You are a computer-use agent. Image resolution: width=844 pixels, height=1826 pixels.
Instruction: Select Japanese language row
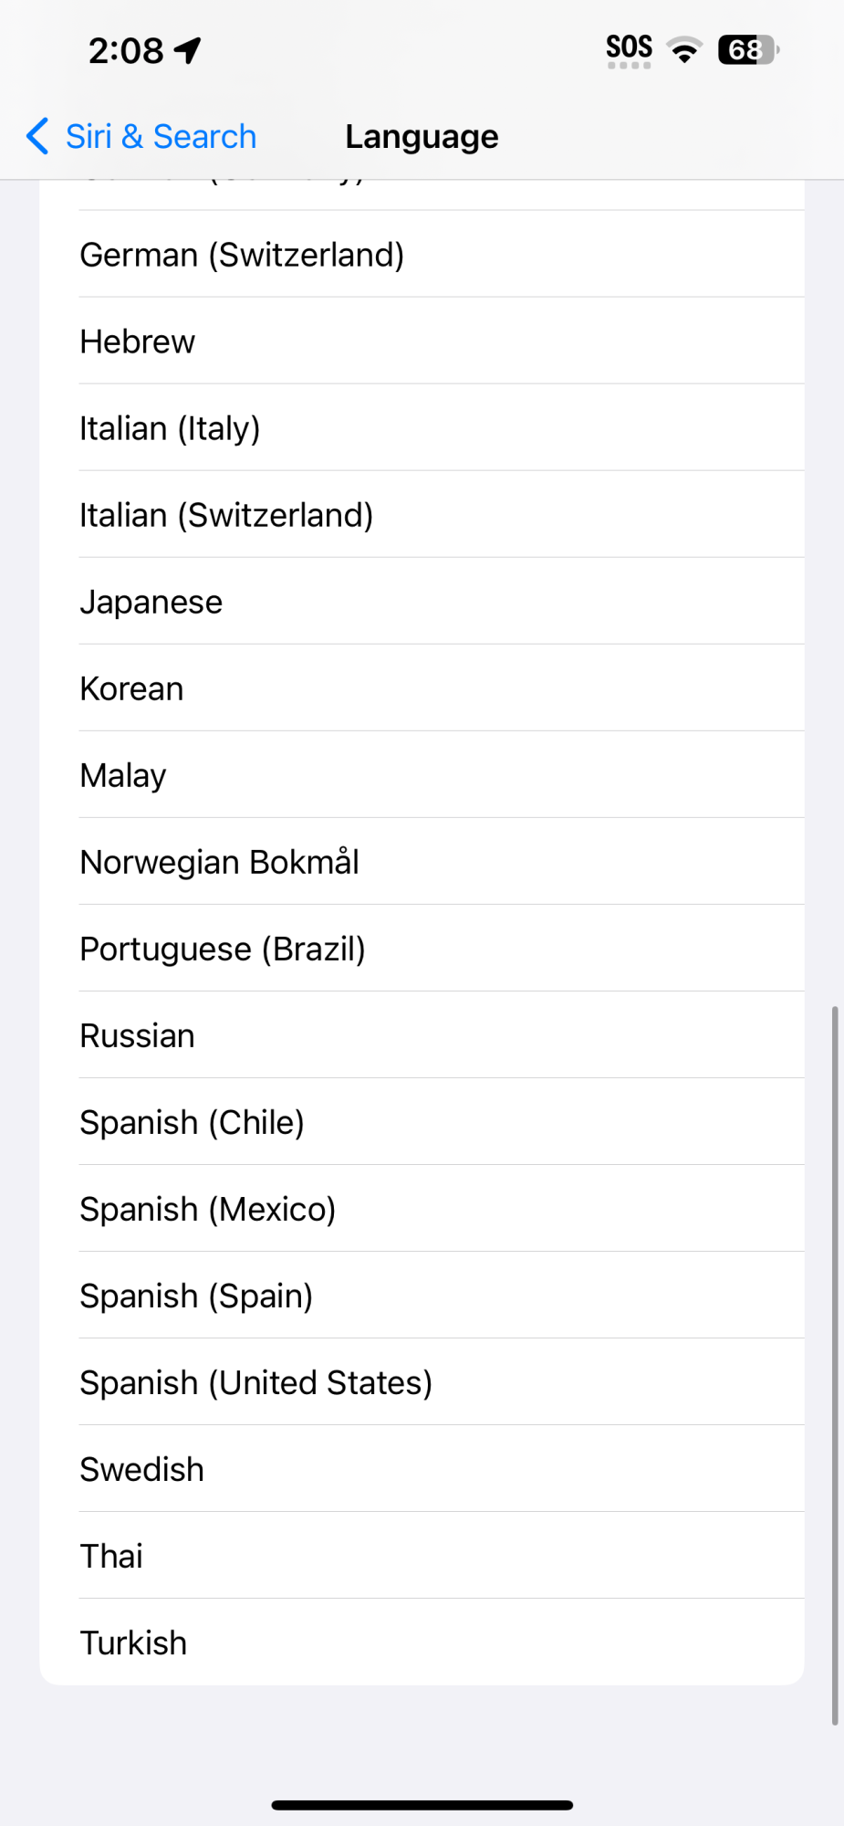click(x=151, y=602)
